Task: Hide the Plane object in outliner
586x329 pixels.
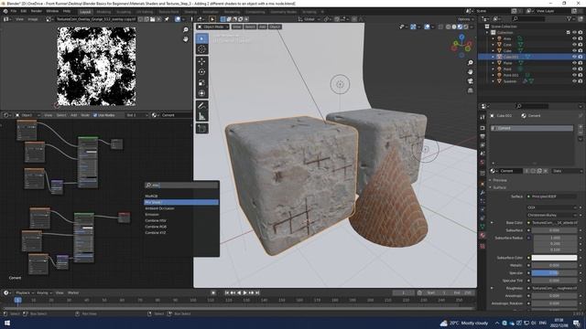Action: pos(574,63)
